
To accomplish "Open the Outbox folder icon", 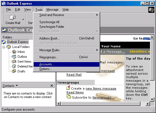I will (x=14, y=57).
